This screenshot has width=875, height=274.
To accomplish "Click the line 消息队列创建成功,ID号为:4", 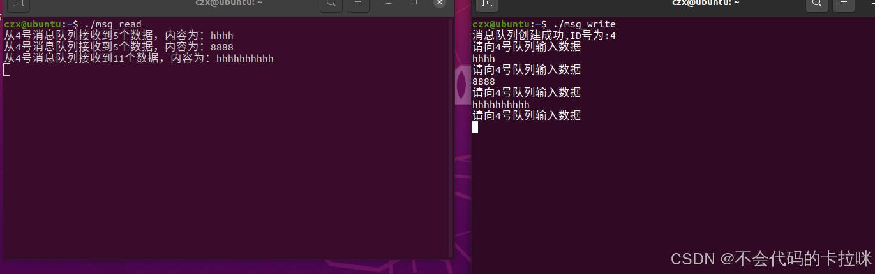I will 544,36.
